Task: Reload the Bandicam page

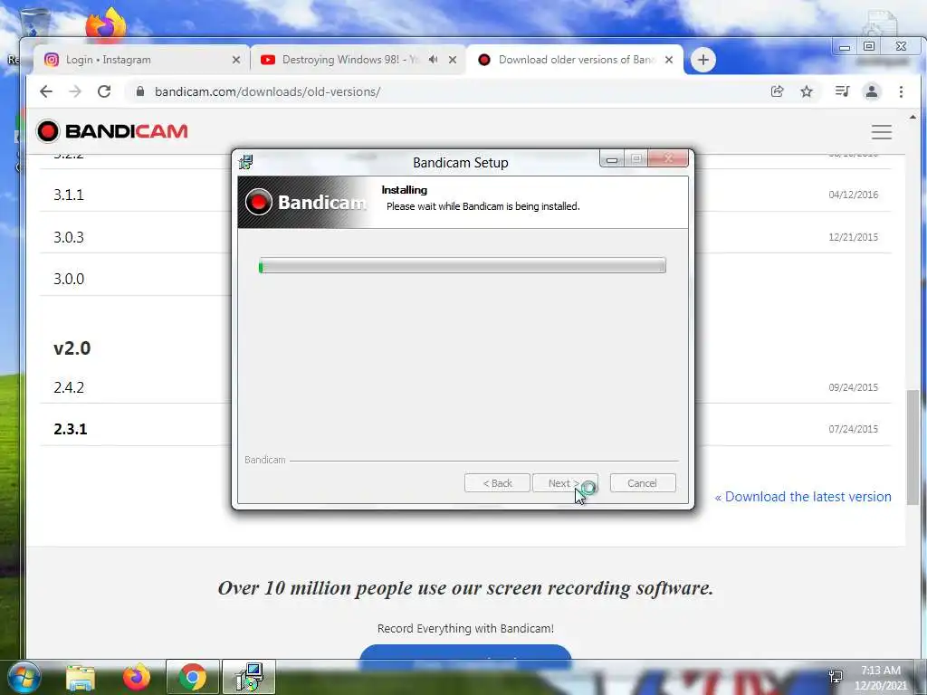Action: (104, 91)
